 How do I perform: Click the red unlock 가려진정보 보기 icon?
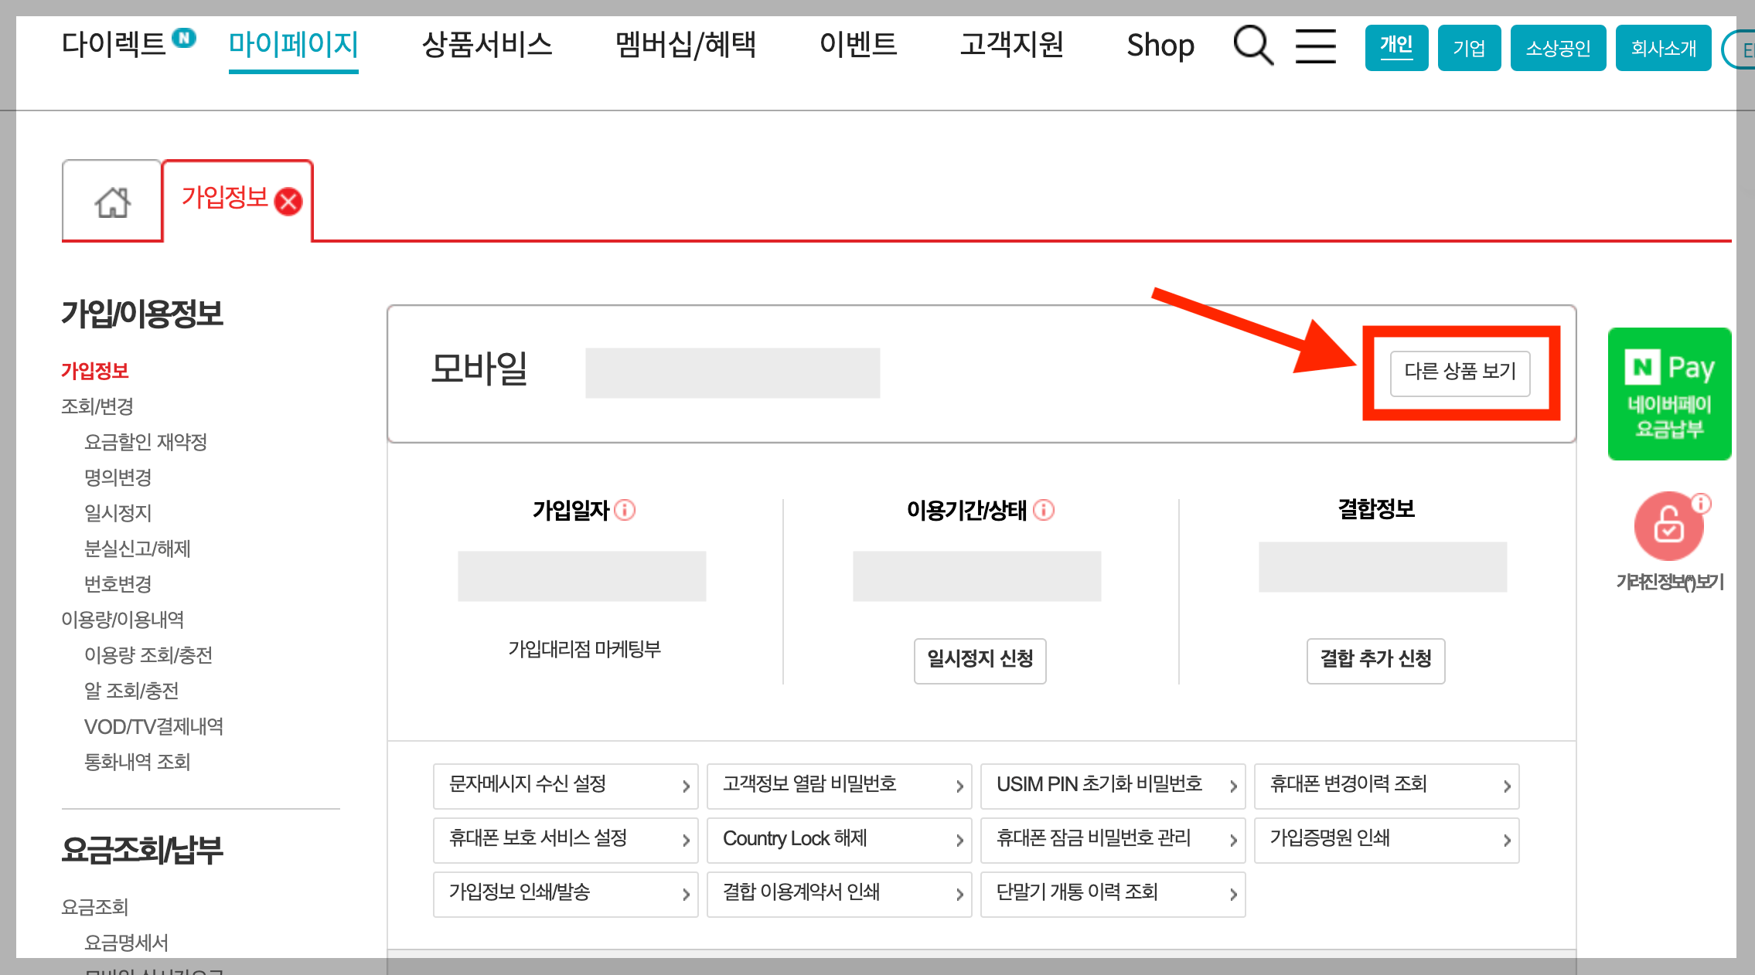[1668, 527]
